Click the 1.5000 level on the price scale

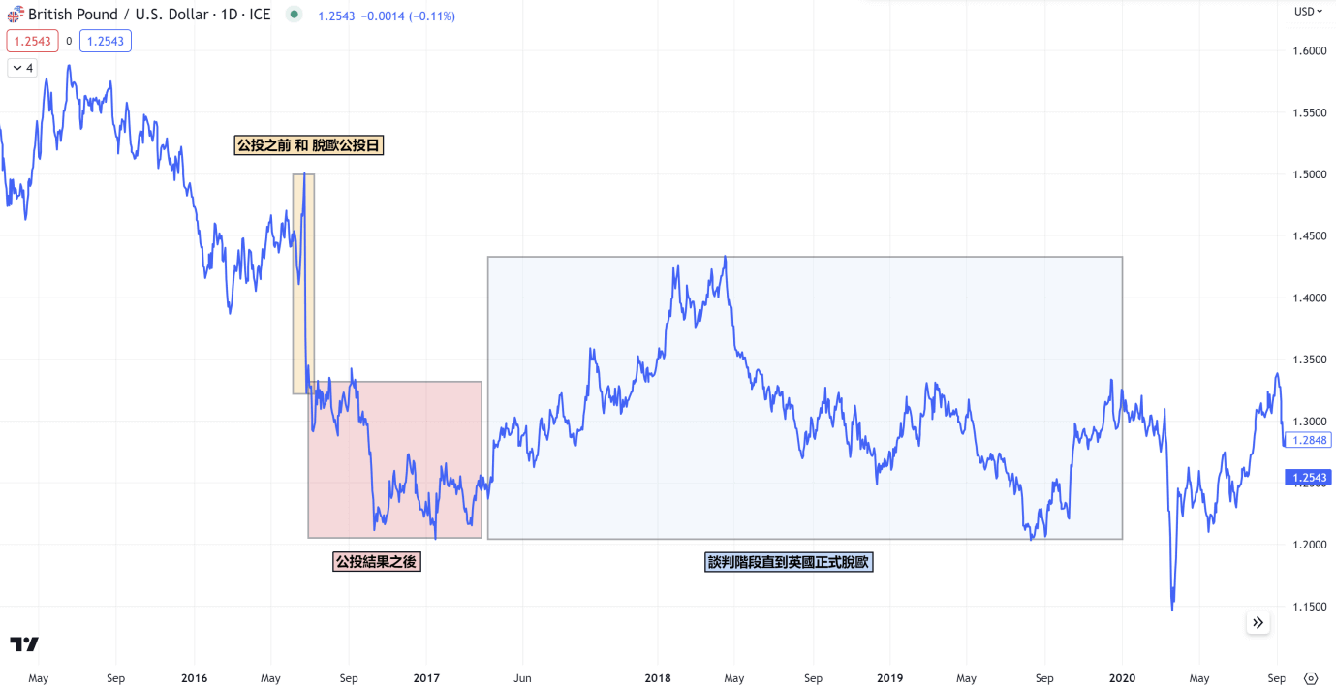(x=1310, y=174)
